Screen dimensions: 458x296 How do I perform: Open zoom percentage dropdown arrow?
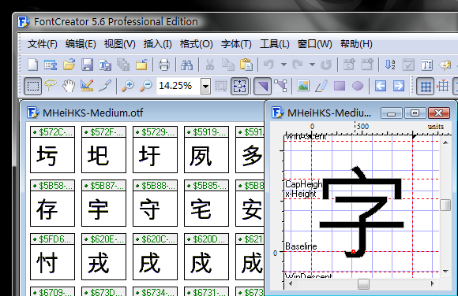pyautogui.click(x=205, y=87)
